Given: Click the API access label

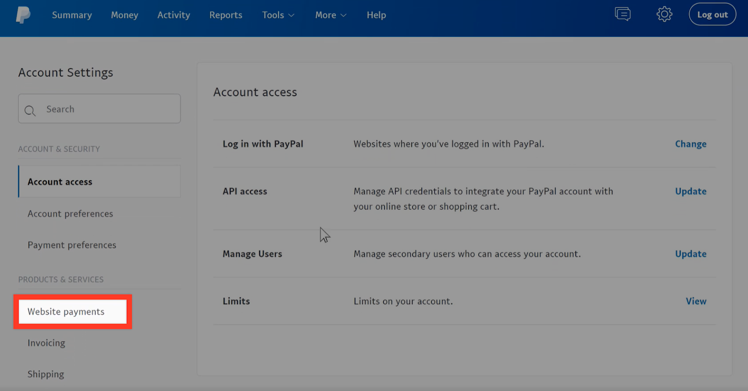Looking at the screenshot, I should coord(245,191).
